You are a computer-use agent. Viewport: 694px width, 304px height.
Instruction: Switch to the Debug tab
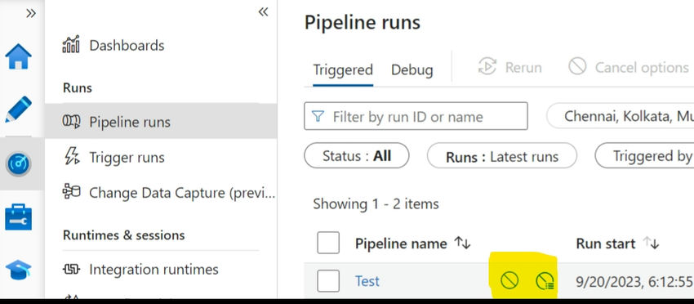coord(412,69)
